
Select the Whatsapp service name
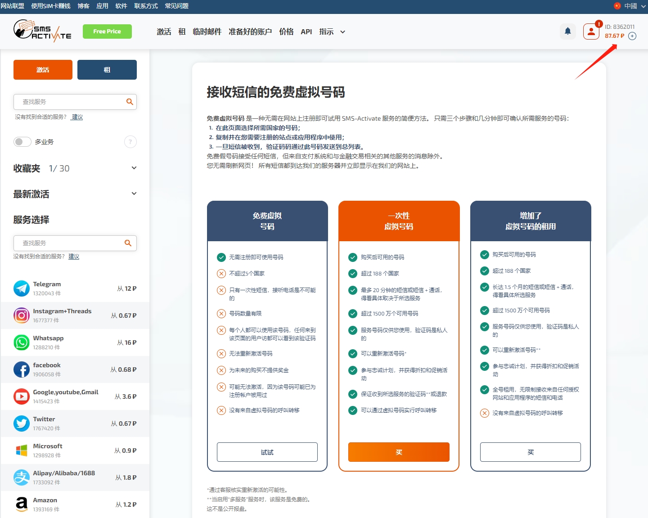pos(48,338)
